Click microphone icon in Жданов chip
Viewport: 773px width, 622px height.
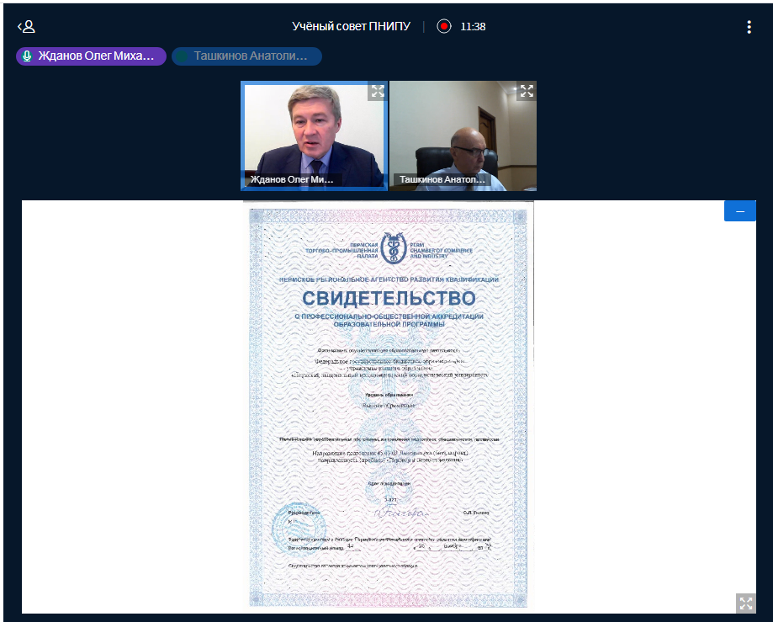pyautogui.click(x=27, y=56)
